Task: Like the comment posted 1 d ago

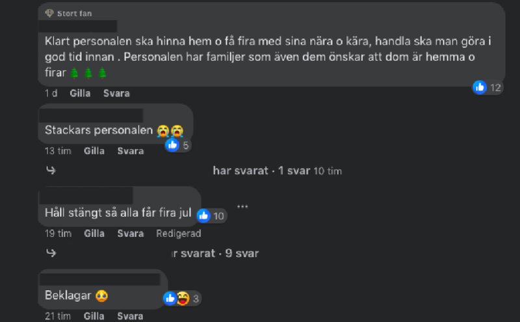Action: 80,93
